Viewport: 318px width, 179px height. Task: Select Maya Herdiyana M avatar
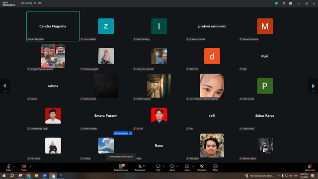coord(265,26)
